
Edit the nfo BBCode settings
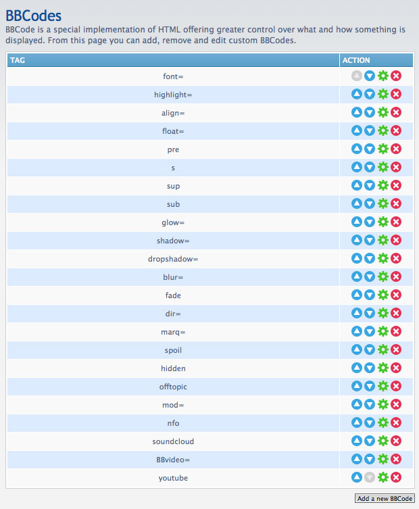click(x=383, y=422)
